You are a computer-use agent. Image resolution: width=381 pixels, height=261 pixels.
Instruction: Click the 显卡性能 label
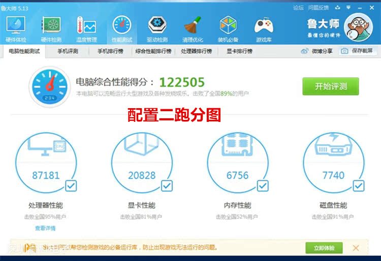141,206
